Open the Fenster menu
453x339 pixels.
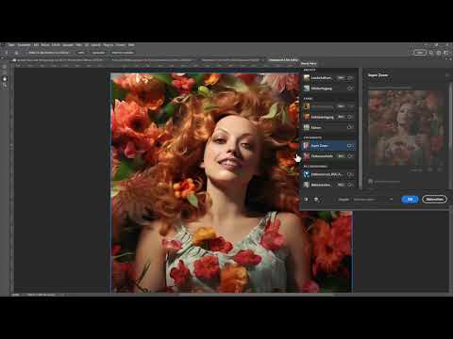[121, 45]
